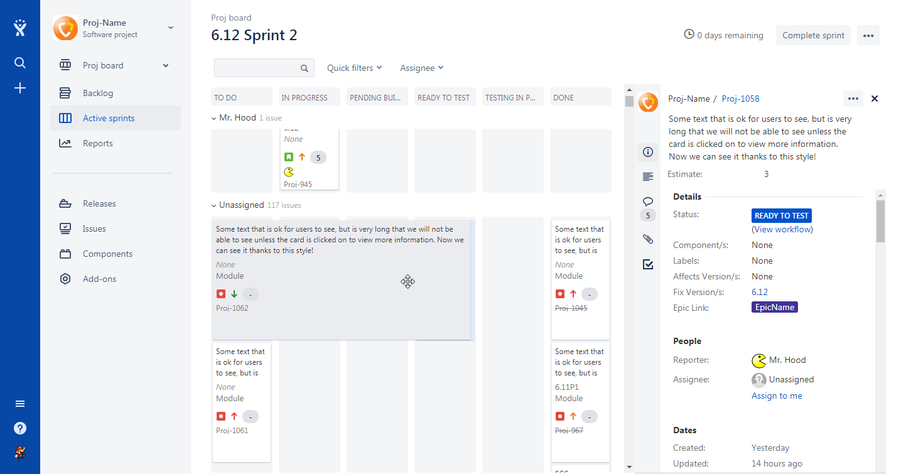Screen dimensions: 906x474
Task: Open Reports from the sidebar
Action: 98,143
